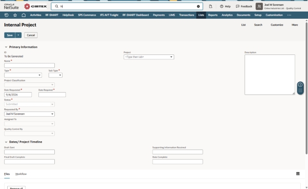This screenshot has width=308, height=189.
Task: Clear the global search with the X icon
Action: point(198,6)
